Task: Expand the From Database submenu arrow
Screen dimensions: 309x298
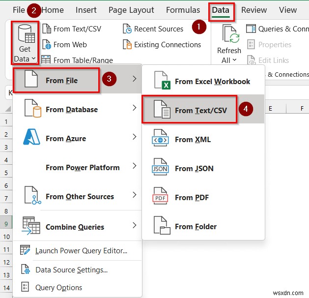Action: (135, 108)
